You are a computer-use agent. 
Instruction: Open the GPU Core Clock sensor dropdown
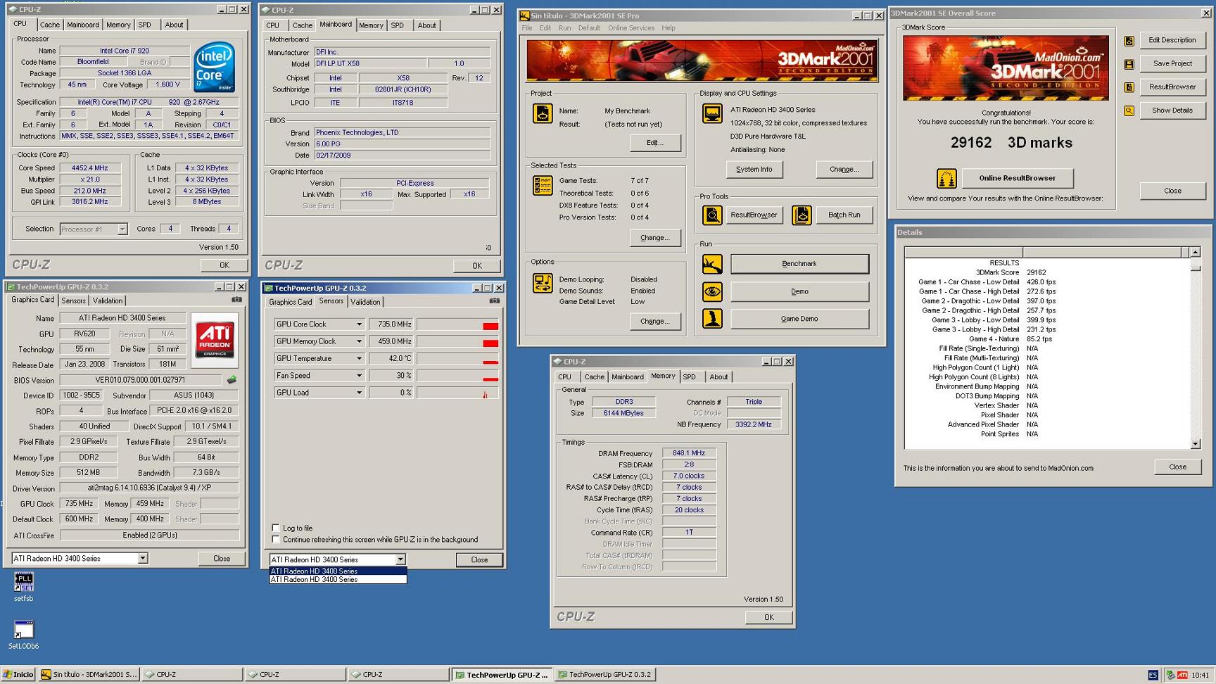(359, 324)
